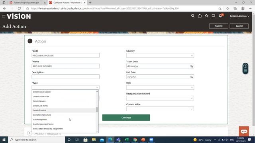The height and width of the screenshot is (143, 255).
Task: Expand the Type dropdown arrow
Action: pos(97,87)
